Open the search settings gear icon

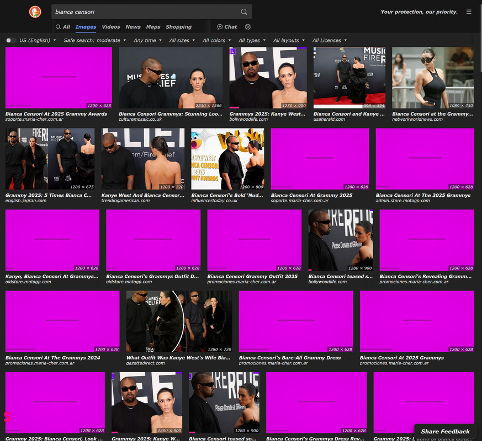(x=248, y=27)
